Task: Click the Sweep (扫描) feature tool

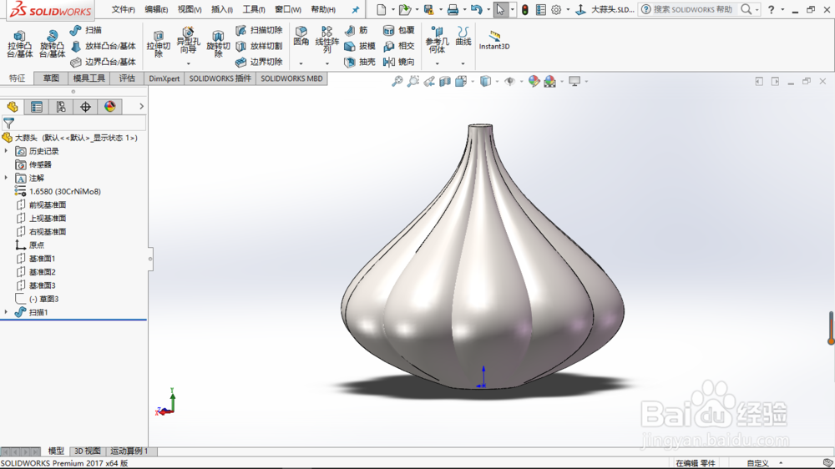Action: tap(86, 30)
